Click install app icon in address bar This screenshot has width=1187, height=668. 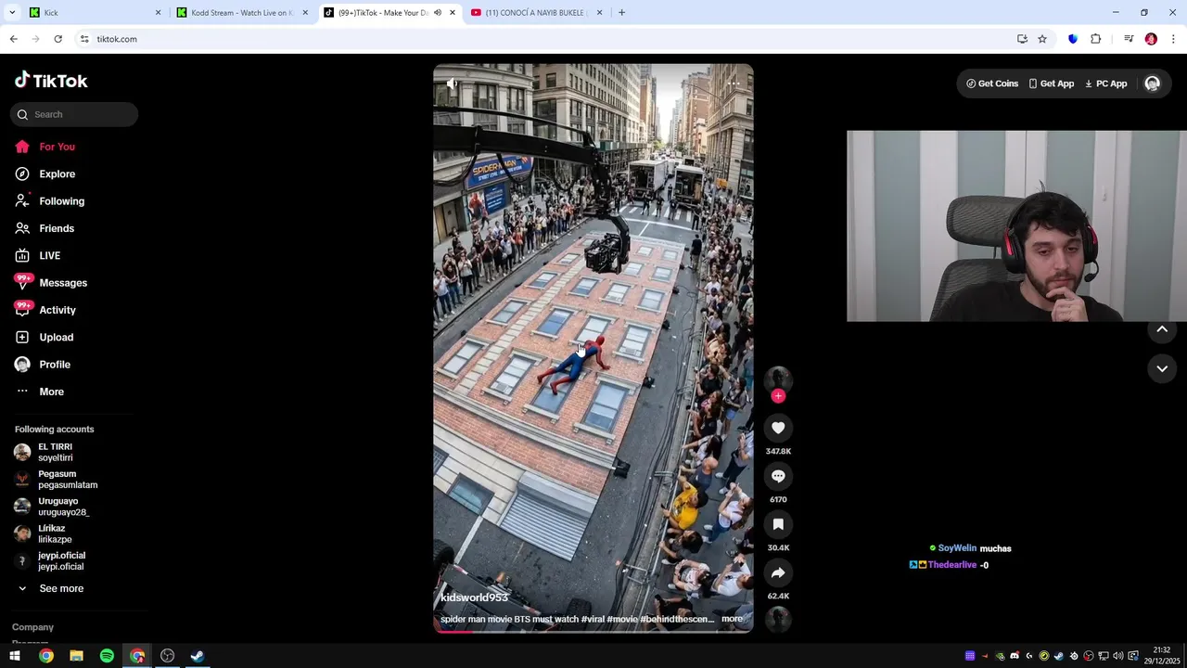coord(1022,39)
